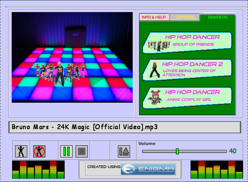Choose Hip Hop Dancer Group of Friends card
248x182 pixels.
pos(187,43)
